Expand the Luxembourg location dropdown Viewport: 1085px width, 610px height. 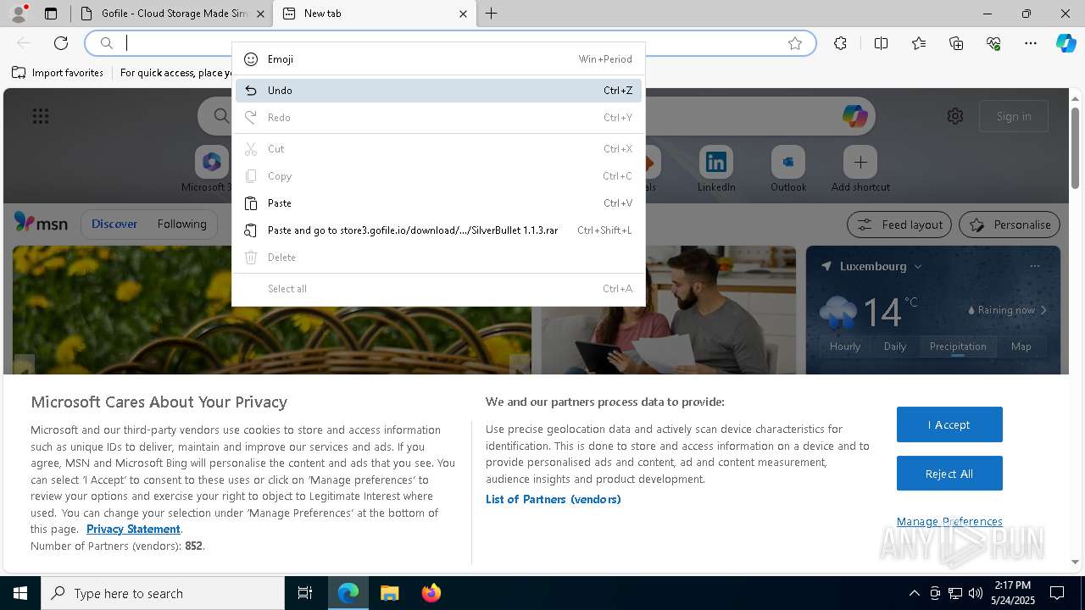click(x=917, y=266)
